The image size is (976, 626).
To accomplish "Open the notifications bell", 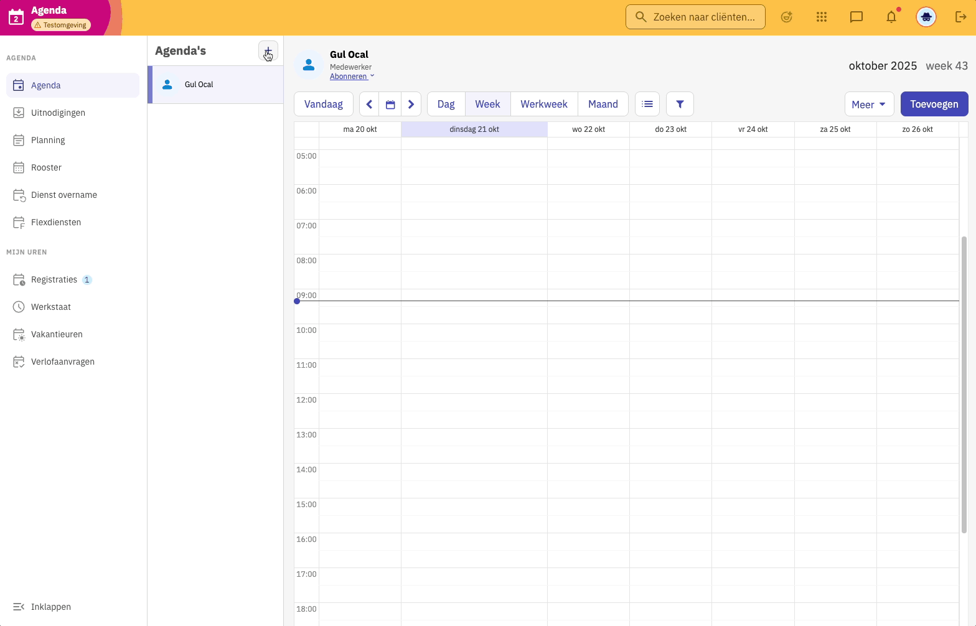I will coord(891,17).
